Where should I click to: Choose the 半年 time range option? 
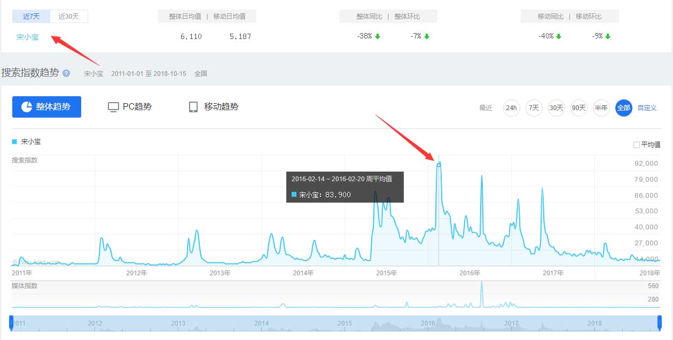tap(601, 108)
